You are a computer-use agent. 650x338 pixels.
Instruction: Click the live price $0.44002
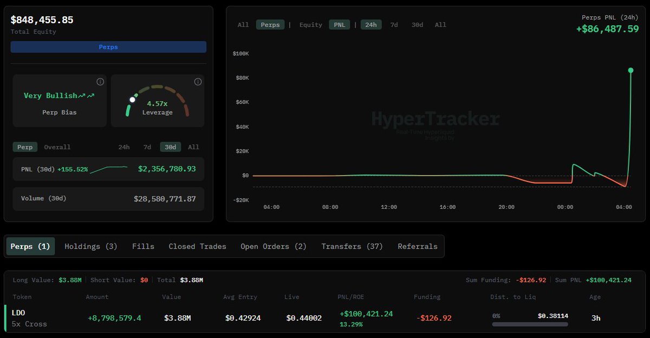click(x=304, y=318)
